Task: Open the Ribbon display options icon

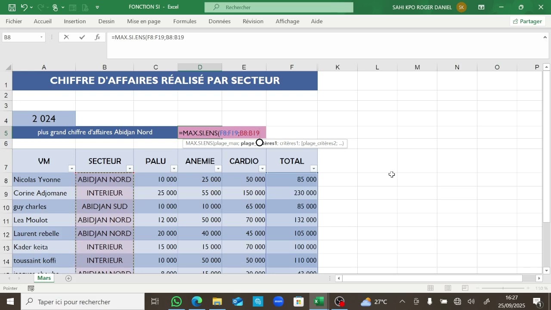Action: 481,7
